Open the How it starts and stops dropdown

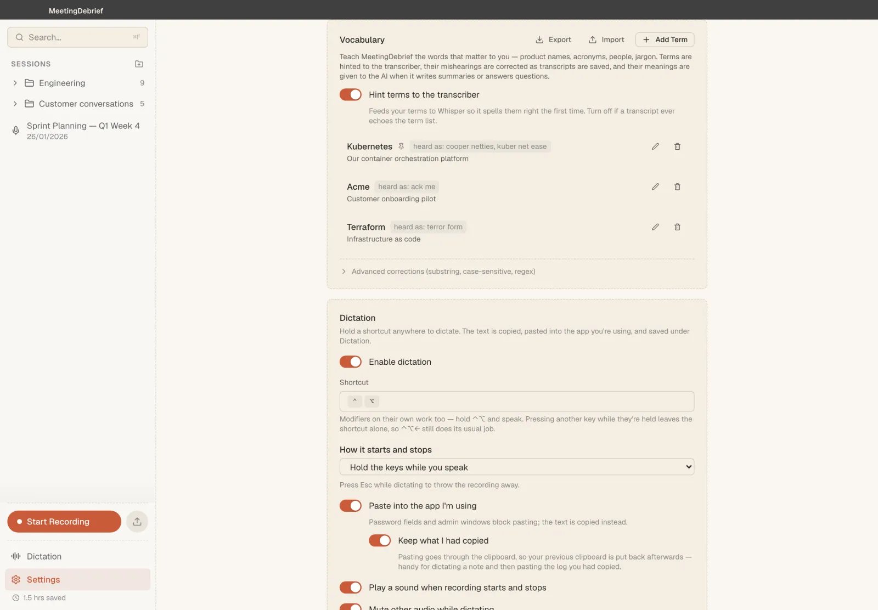(517, 467)
